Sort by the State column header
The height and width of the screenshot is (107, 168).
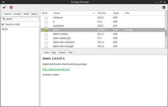[46, 13]
